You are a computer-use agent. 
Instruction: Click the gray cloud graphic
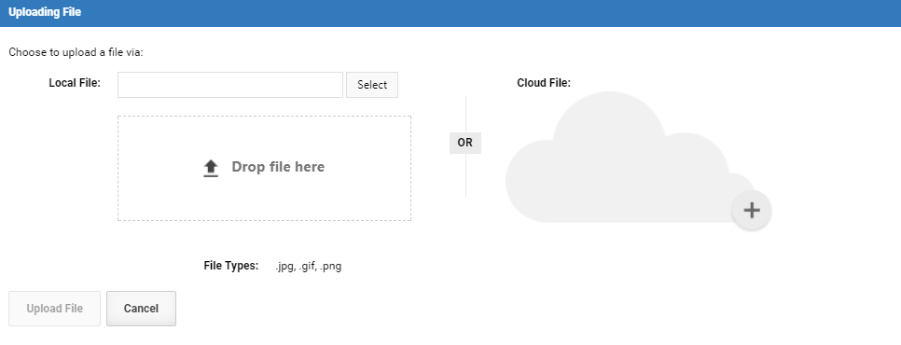[630, 158]
